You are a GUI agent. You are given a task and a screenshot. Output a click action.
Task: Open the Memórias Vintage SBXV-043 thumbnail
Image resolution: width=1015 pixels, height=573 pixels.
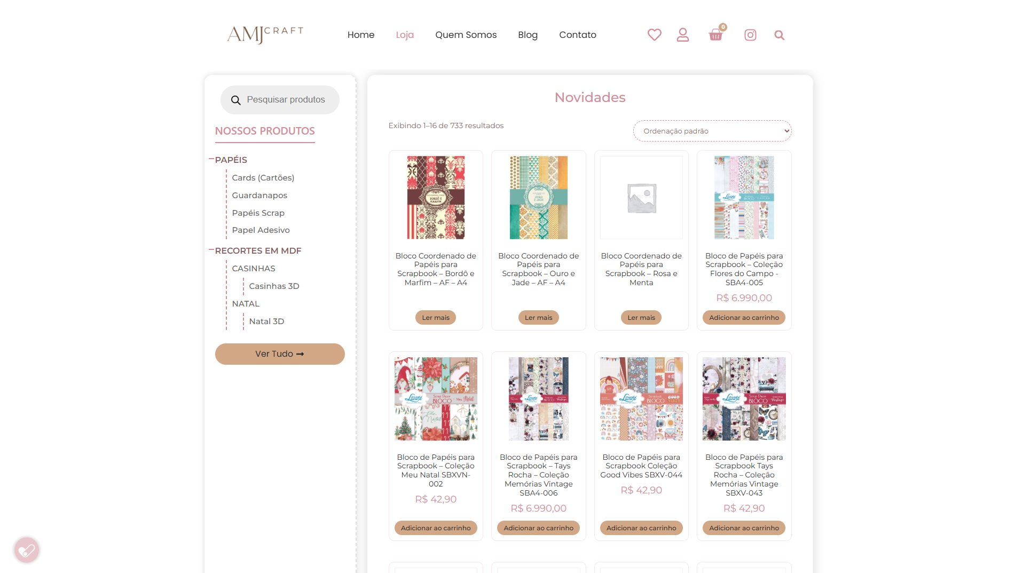[744, 399]
